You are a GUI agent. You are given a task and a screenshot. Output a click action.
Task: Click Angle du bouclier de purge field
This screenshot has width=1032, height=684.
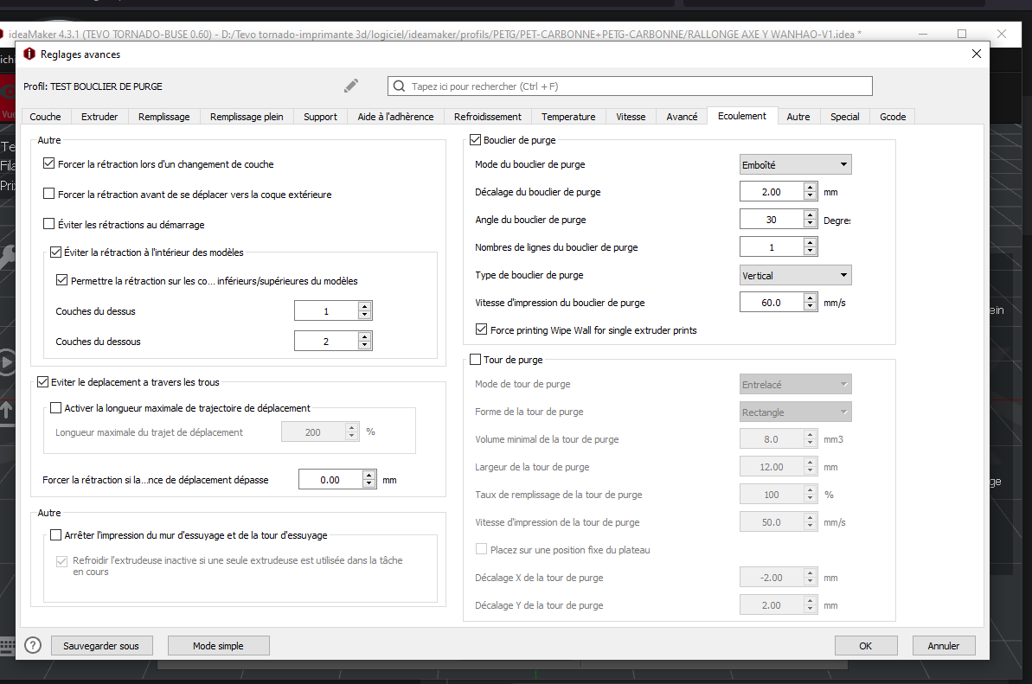772,219
